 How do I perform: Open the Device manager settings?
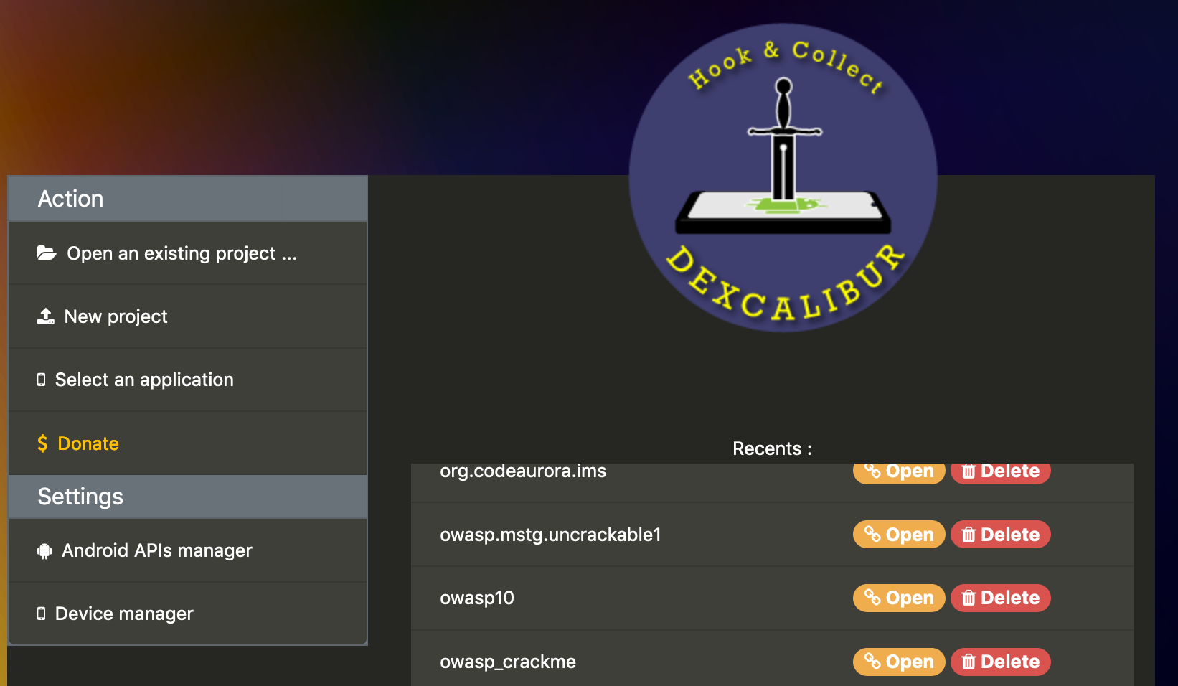click(x=188, y=614)
